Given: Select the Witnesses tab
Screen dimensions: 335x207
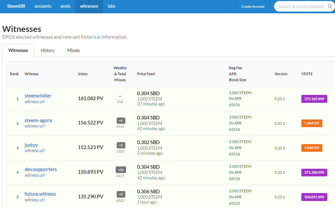Looking at the screenshot, I should [18, 50].
